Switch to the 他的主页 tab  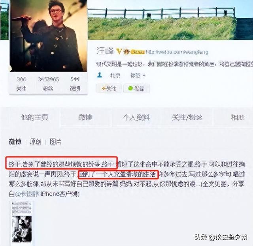click(x=34, y=117)
